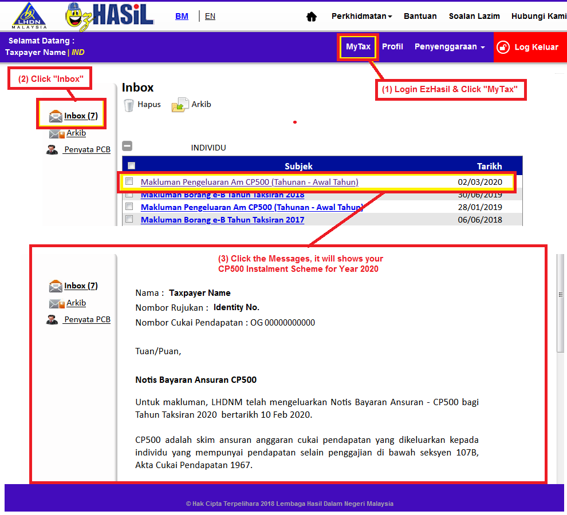Select the MyTax menu item
This screenshot has height=515, width=567.
358,46
